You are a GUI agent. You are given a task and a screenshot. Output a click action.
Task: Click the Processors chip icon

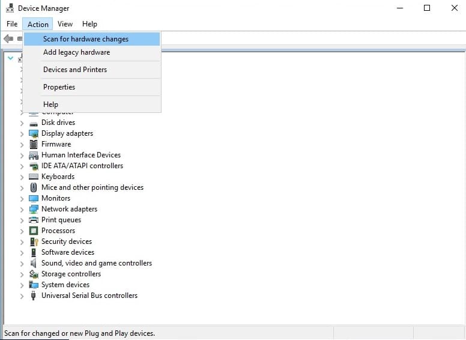coord(34,231)
